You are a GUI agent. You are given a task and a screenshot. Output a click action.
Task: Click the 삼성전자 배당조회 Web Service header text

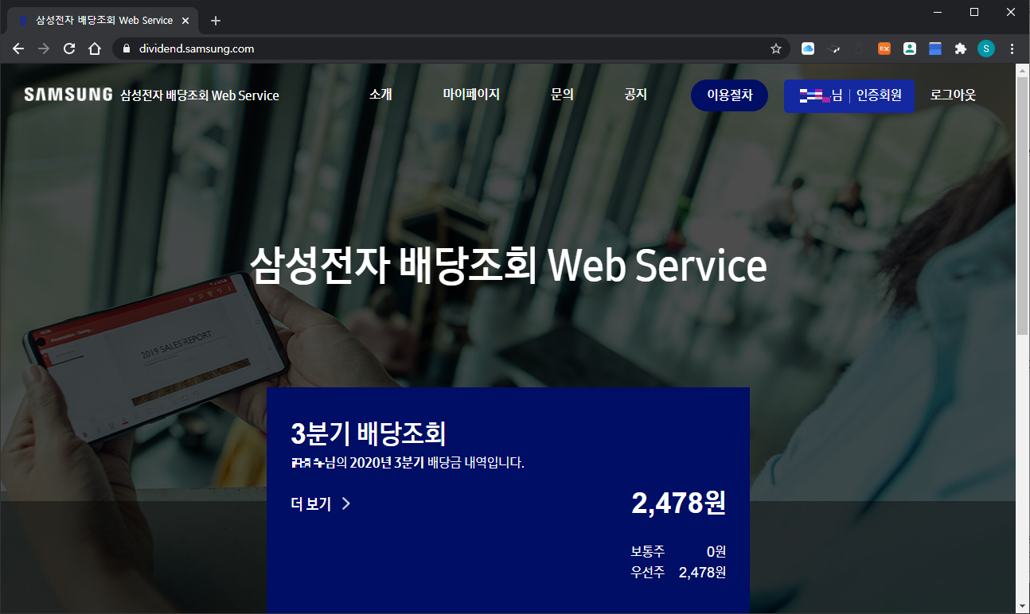200,95
